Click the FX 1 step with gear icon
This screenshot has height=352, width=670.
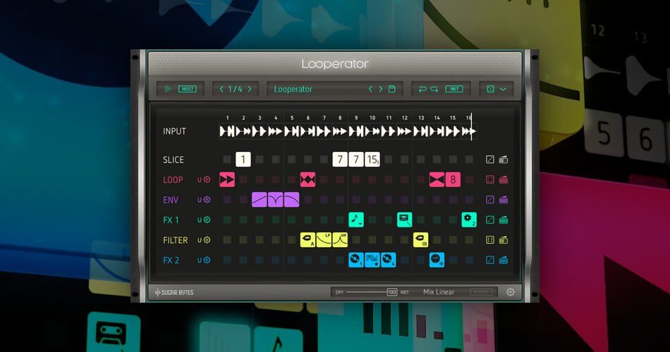tap(469, 220)
